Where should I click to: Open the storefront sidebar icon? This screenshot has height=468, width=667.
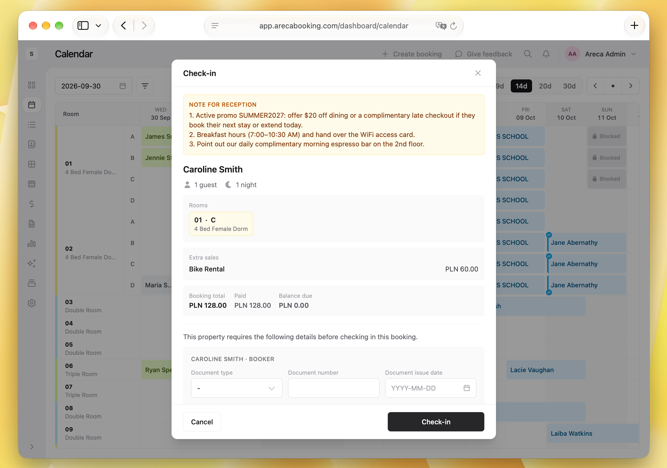[32, 184]
